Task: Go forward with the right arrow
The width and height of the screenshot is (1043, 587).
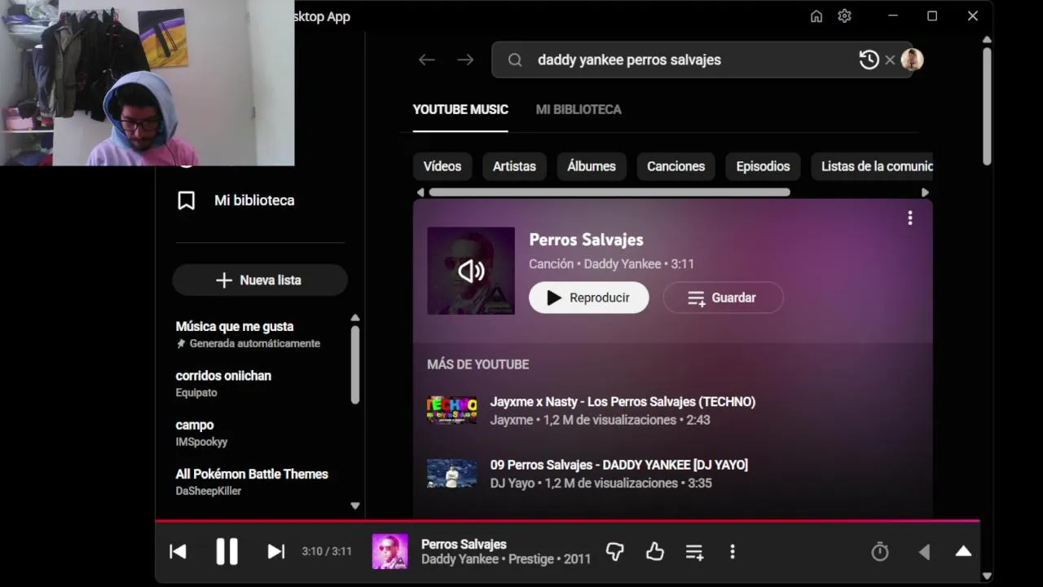Action: coord(465,60)
